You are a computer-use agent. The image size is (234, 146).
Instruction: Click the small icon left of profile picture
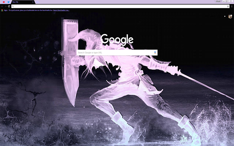point(225,16)
